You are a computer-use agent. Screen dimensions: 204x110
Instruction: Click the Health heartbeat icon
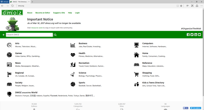[x=73, y=55]
